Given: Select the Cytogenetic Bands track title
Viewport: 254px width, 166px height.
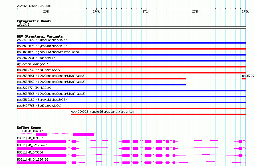Looking at the screenshot, I should (34, 21).
